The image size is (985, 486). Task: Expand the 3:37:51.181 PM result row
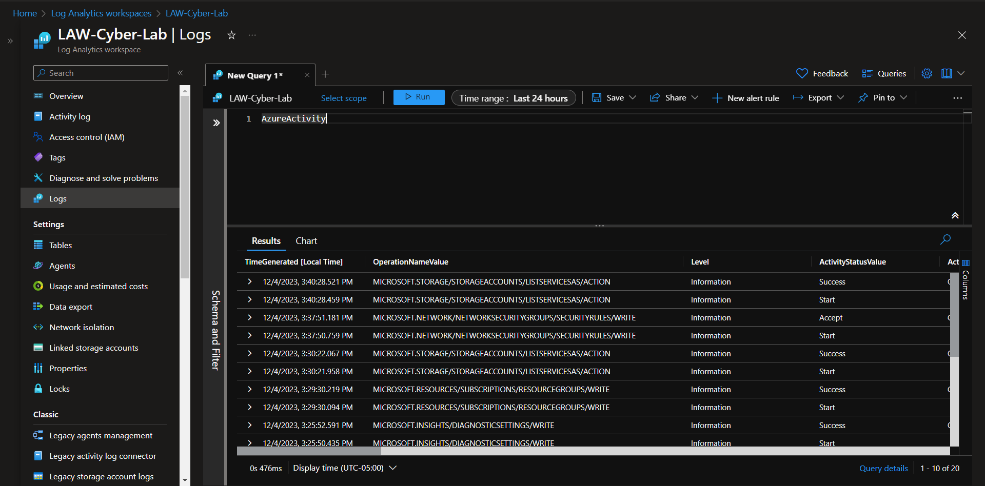pyautogui.click(x=250, y=317)
